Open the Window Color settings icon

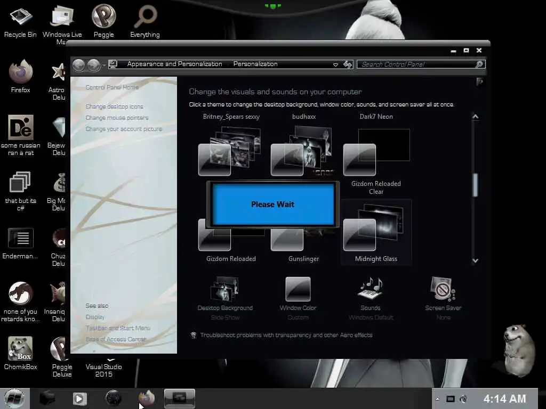tap(298, 298)
